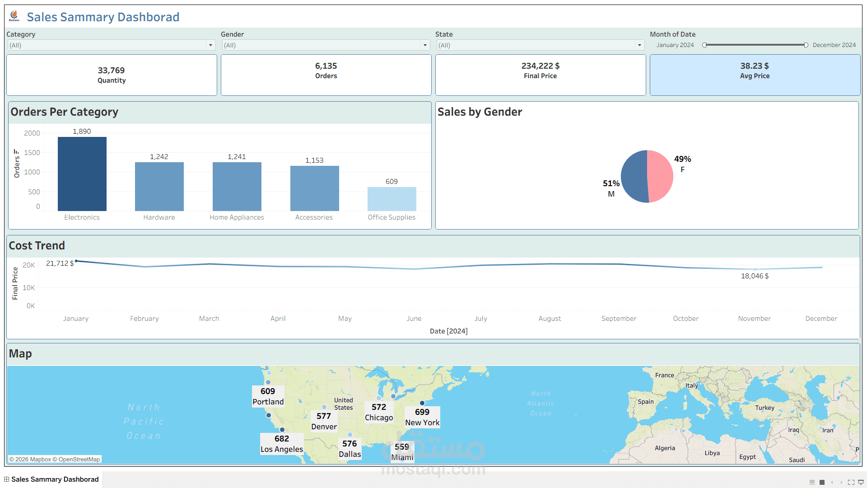Go to the previous sheet arrow

click(832, 482)
